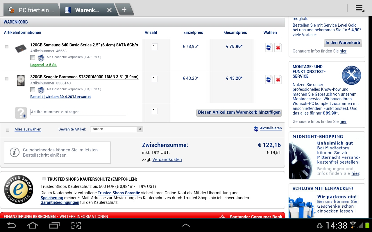Click the Speicherung link
Viewport: 372px width, 232px height.
pyautogui.click(x=52, y=198)
